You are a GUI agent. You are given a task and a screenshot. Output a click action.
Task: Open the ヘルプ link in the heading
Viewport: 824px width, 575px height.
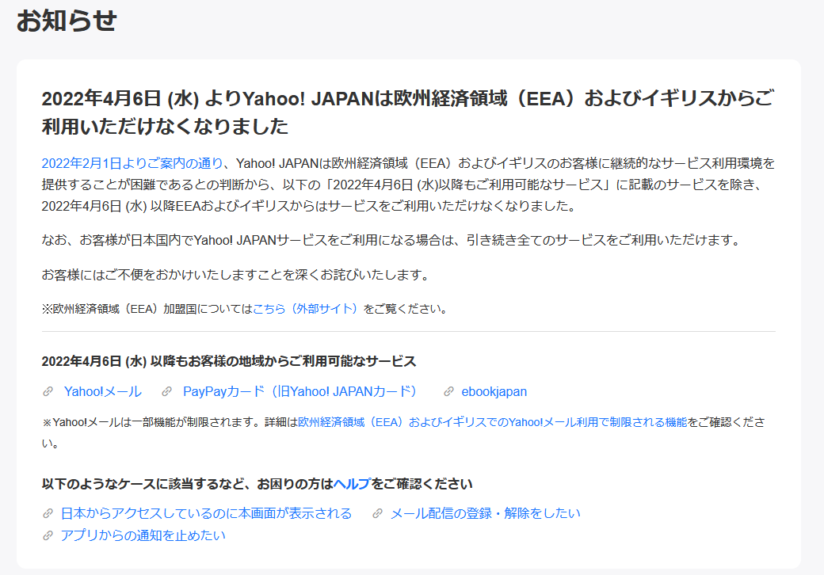point(352,484)
